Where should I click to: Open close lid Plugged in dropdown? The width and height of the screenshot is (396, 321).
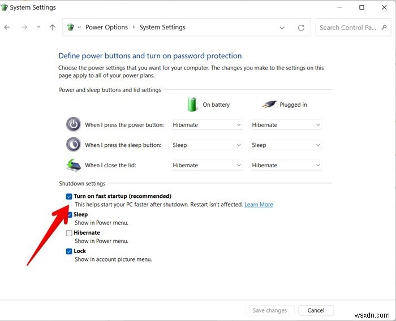(286, 165)
